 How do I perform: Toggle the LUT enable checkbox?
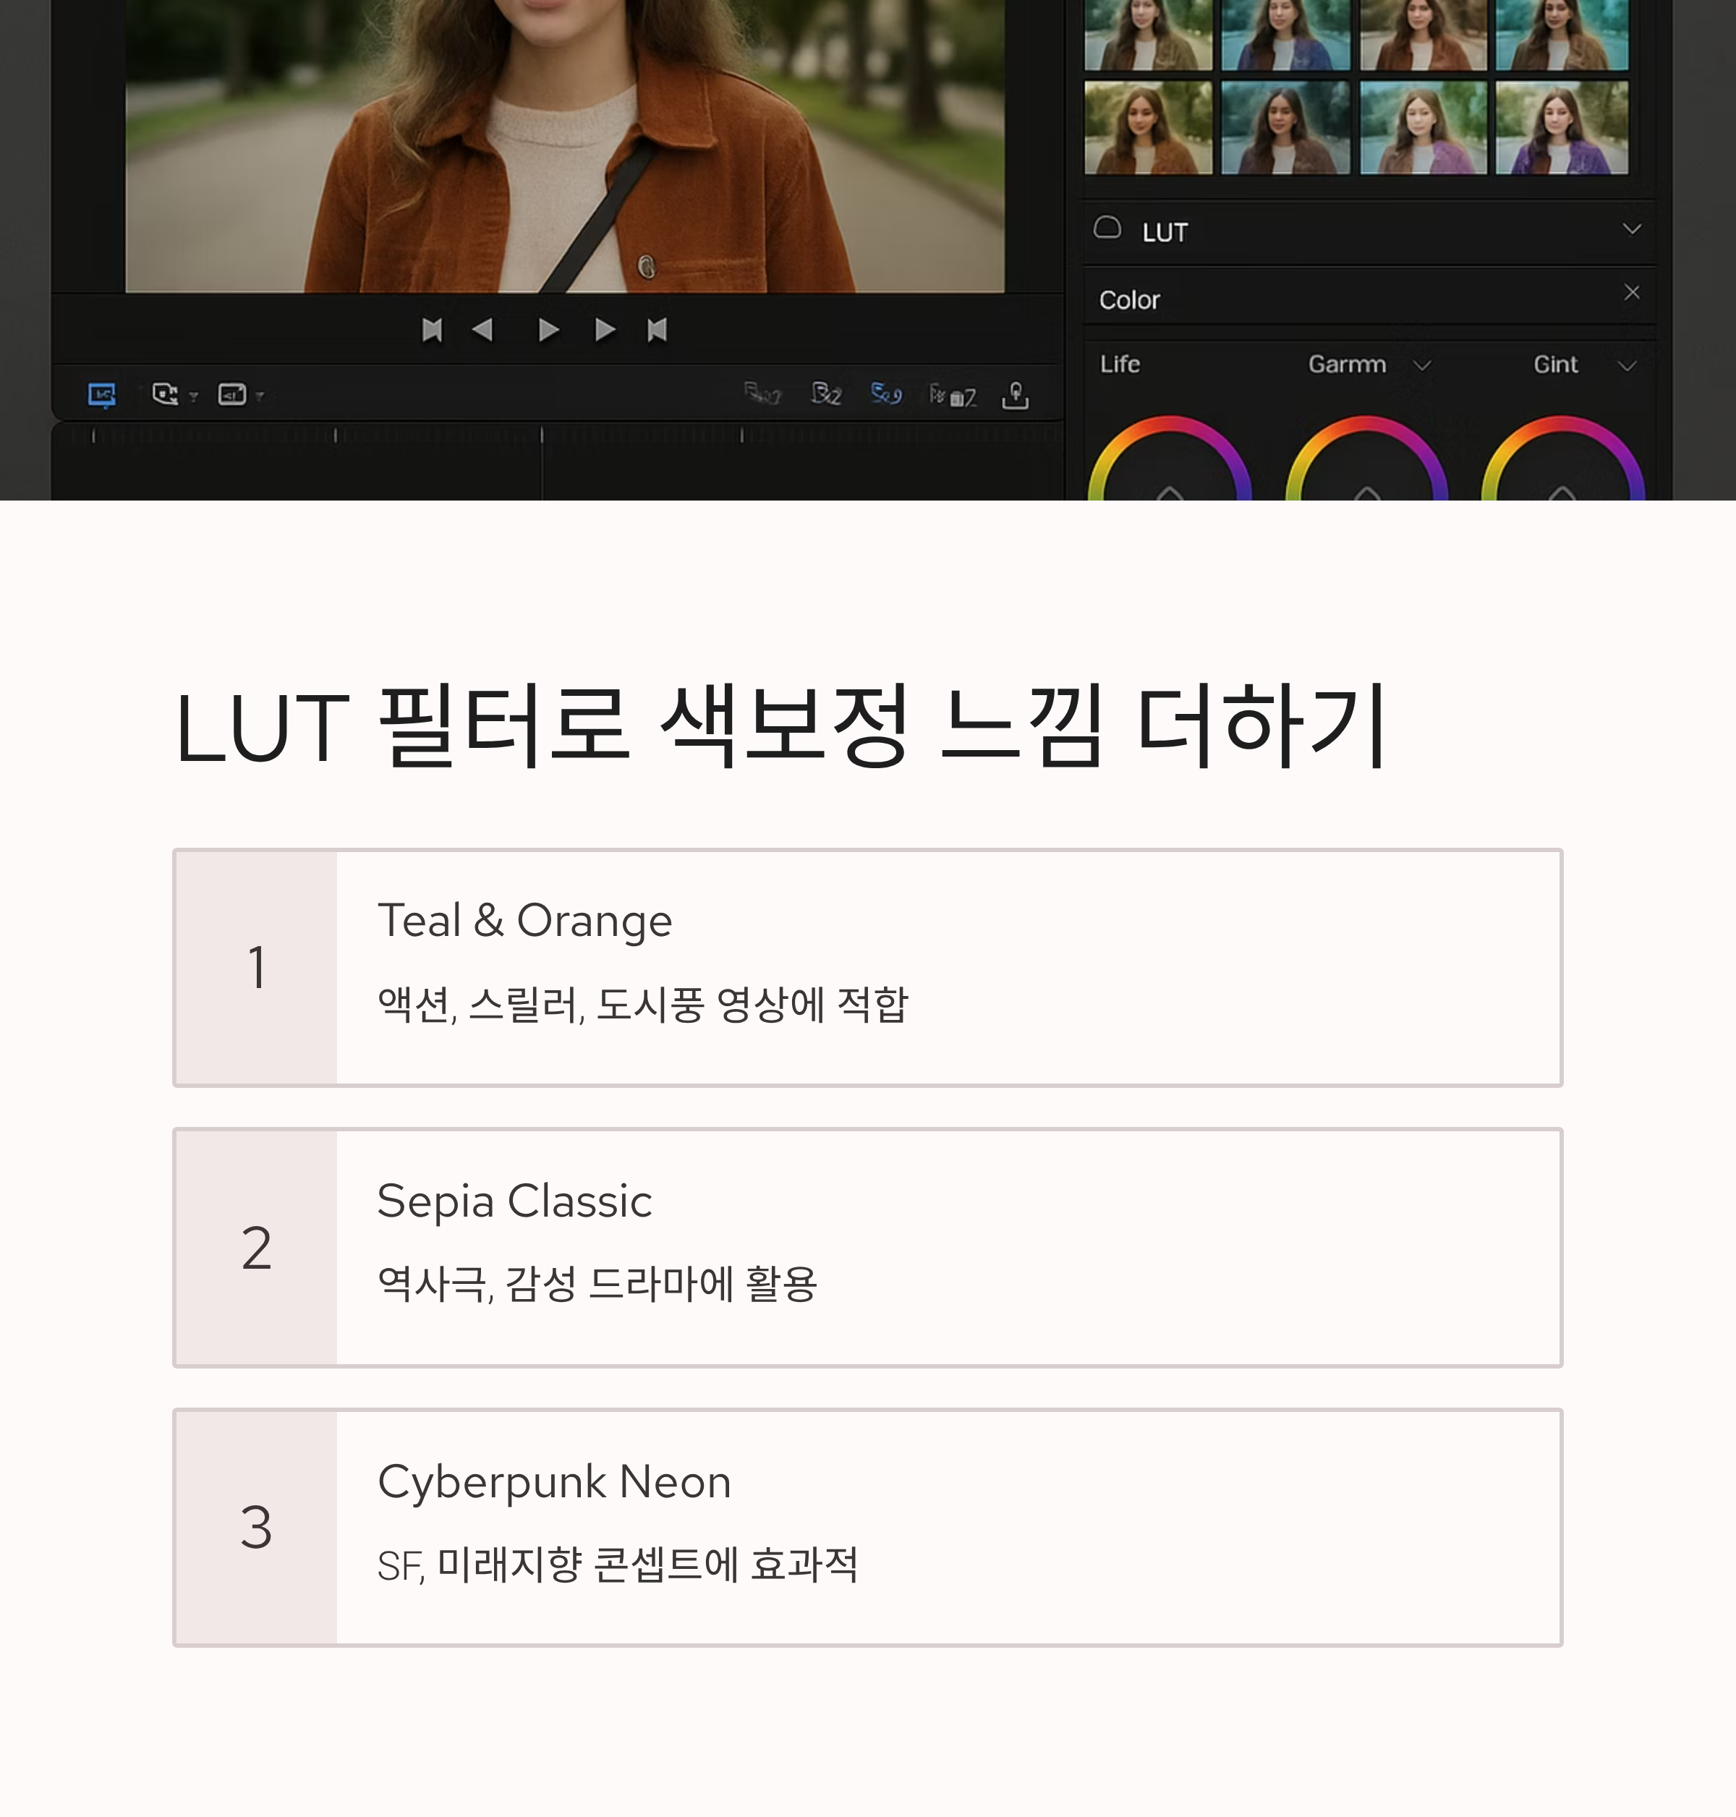(1107, 229)
